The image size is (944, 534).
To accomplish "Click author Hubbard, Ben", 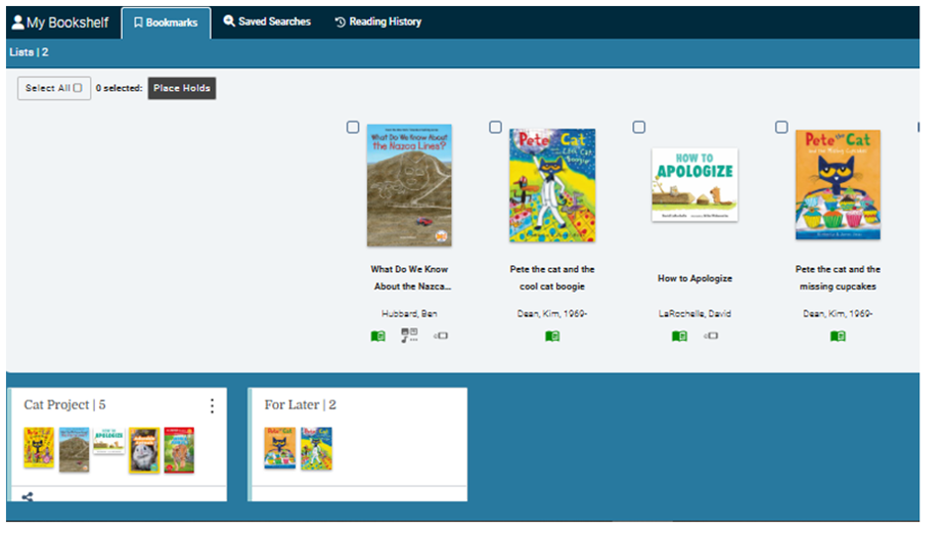I will pos(410,313).
